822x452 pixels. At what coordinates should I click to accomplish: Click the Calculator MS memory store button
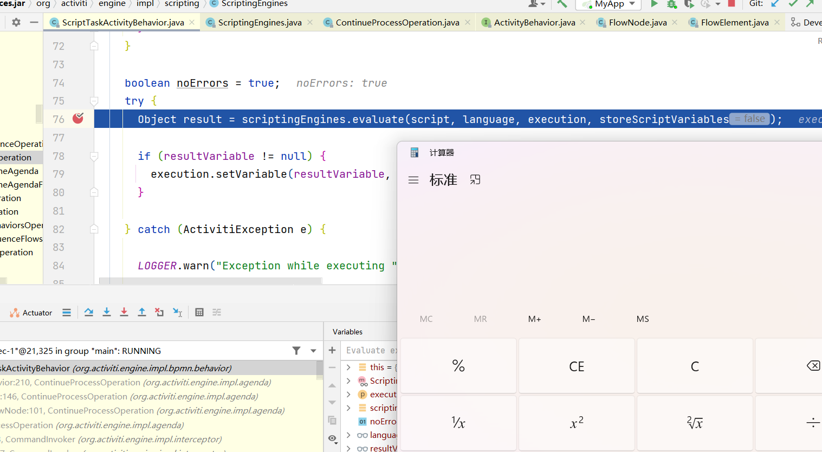tap(643, 319)
